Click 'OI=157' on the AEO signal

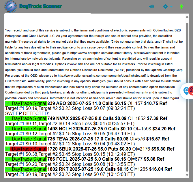135,103
